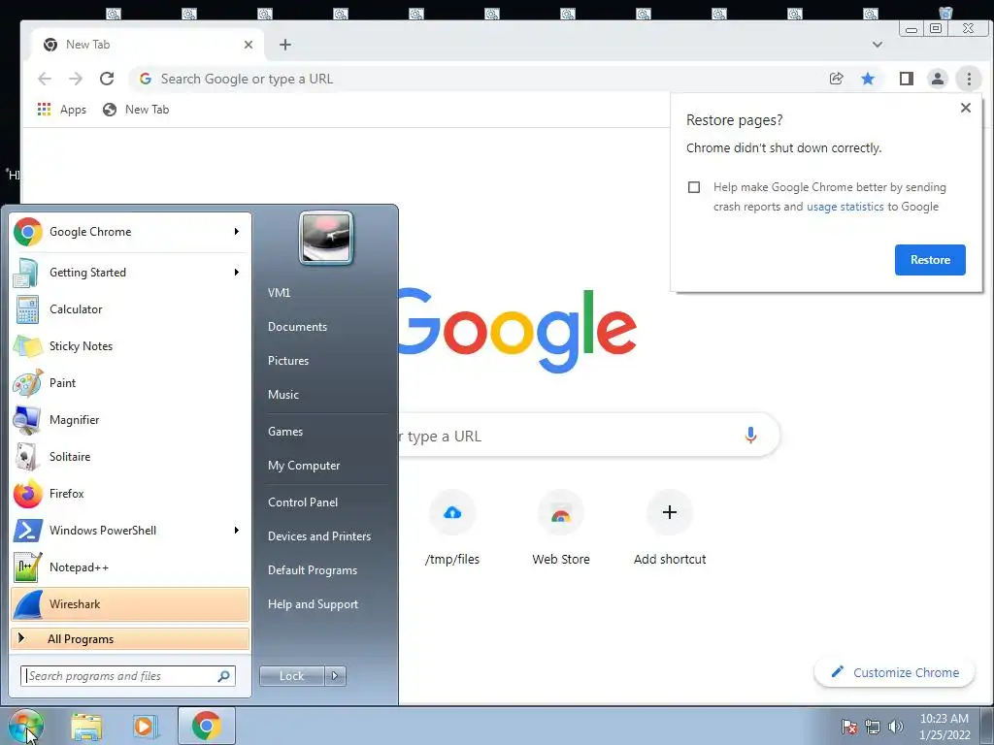Click voice search microphone icon
This screenshot has width=994, height=745.
point(750,436)
